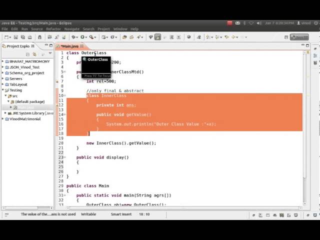Click the editor horizontal scrollbar
This screenshot has width=320, height=240.
[183, 208]
